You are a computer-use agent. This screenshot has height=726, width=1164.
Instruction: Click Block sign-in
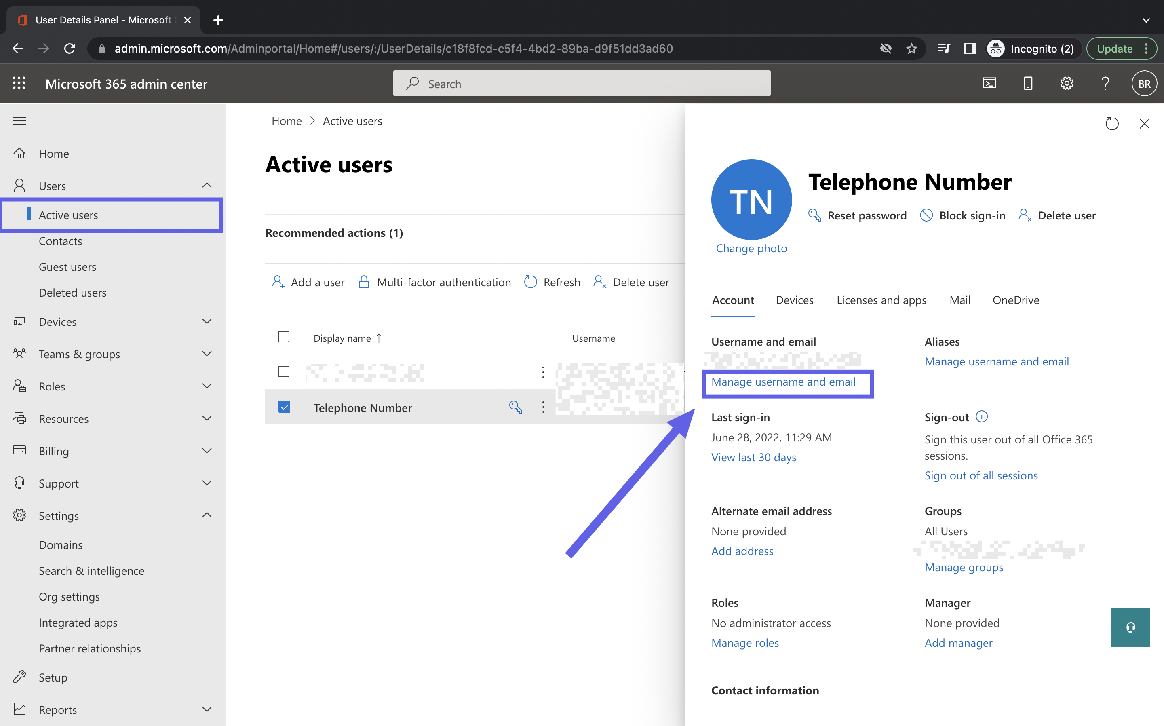coord(963,215)
